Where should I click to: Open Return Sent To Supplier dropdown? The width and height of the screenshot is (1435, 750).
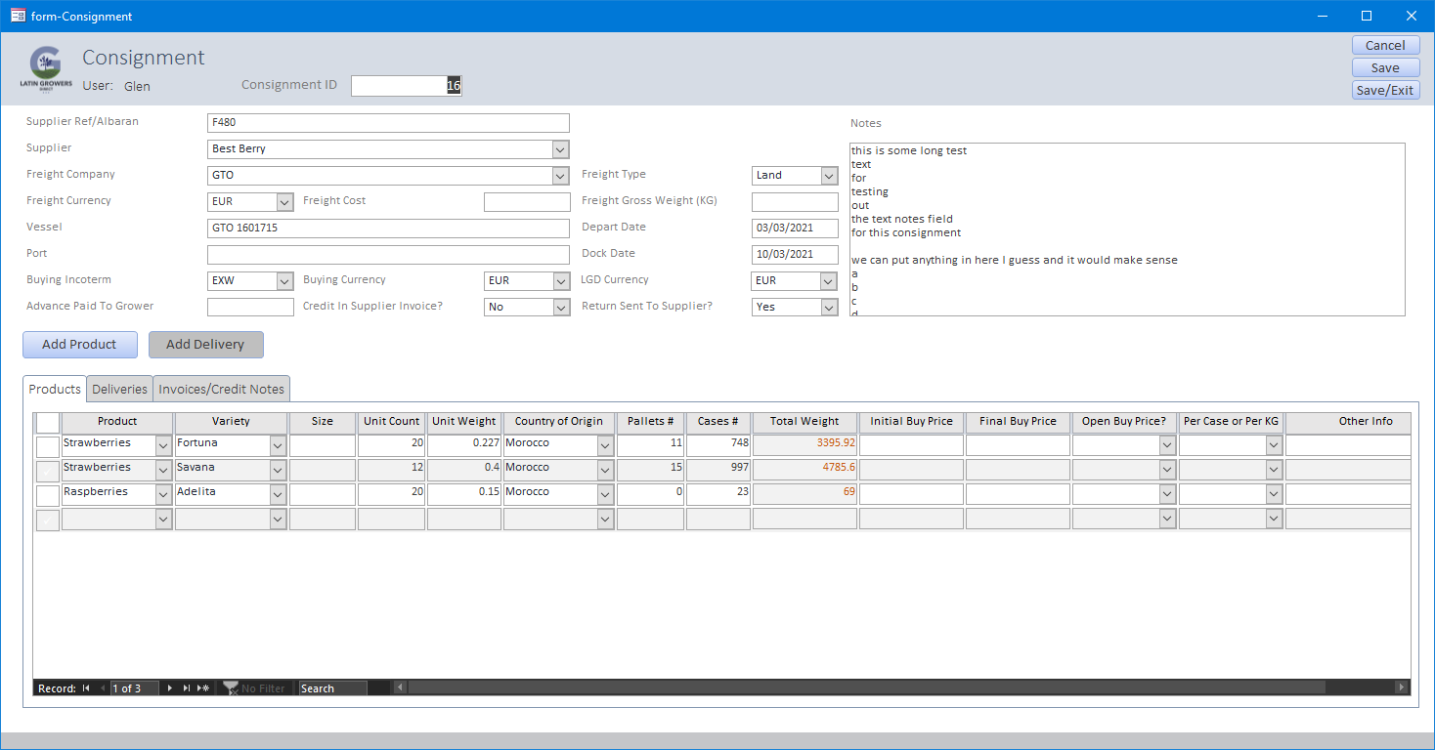tap(829, 308)
